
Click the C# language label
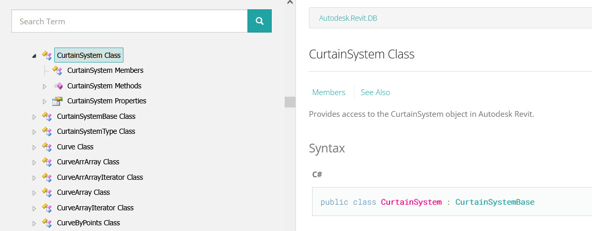[x=317, y=174]
